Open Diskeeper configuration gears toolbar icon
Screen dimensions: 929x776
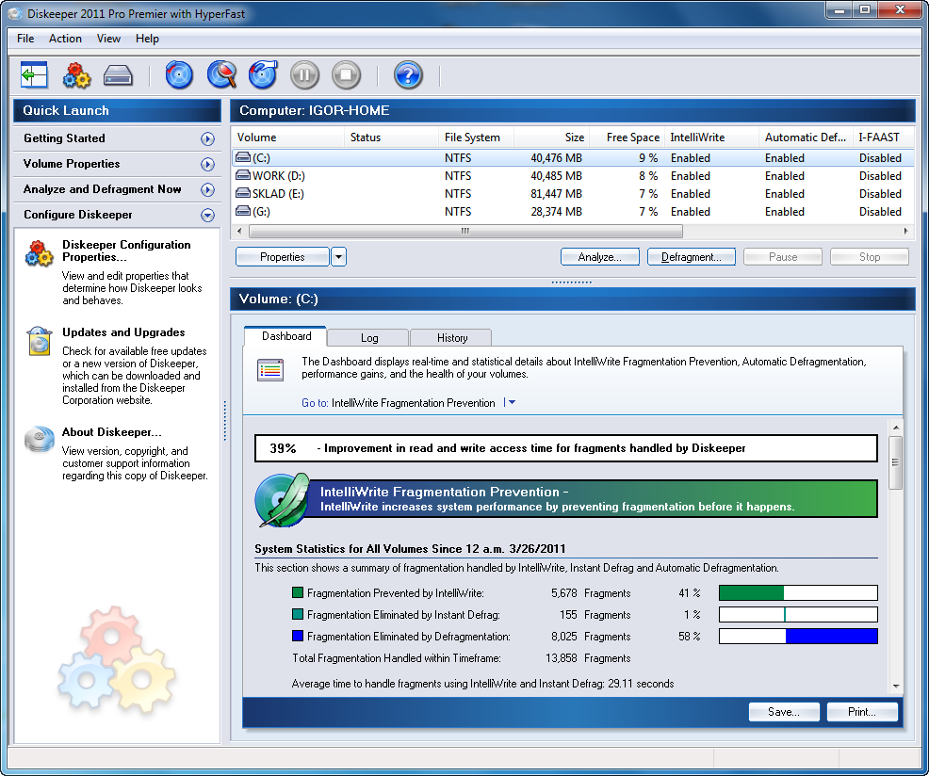76,75
